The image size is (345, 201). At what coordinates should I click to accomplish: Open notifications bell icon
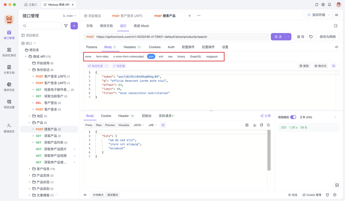tap(329, 4)
